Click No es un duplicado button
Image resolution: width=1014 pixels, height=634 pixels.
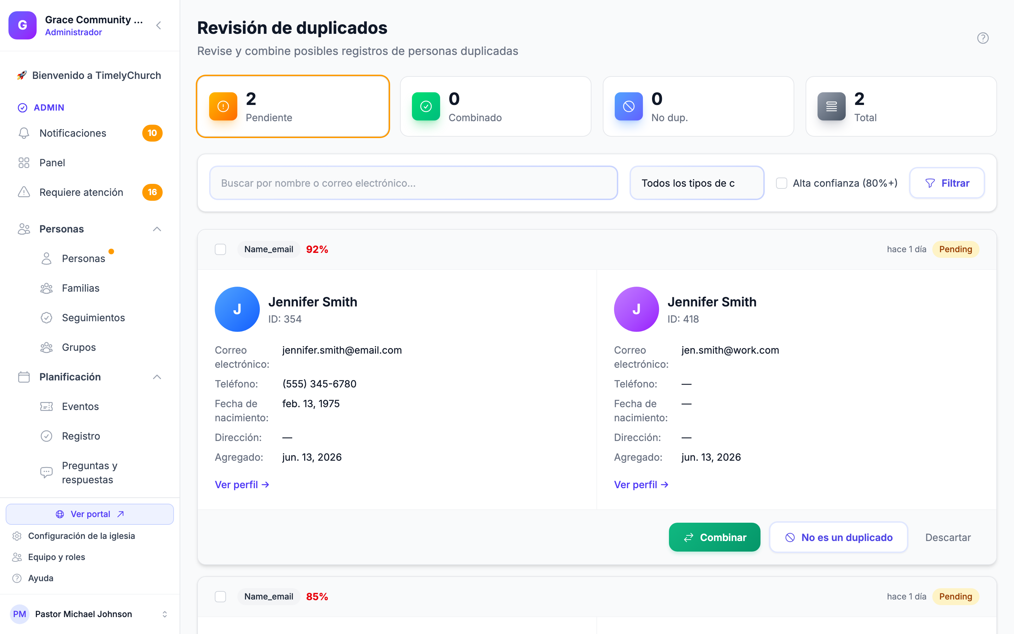(x=838, y=537)
